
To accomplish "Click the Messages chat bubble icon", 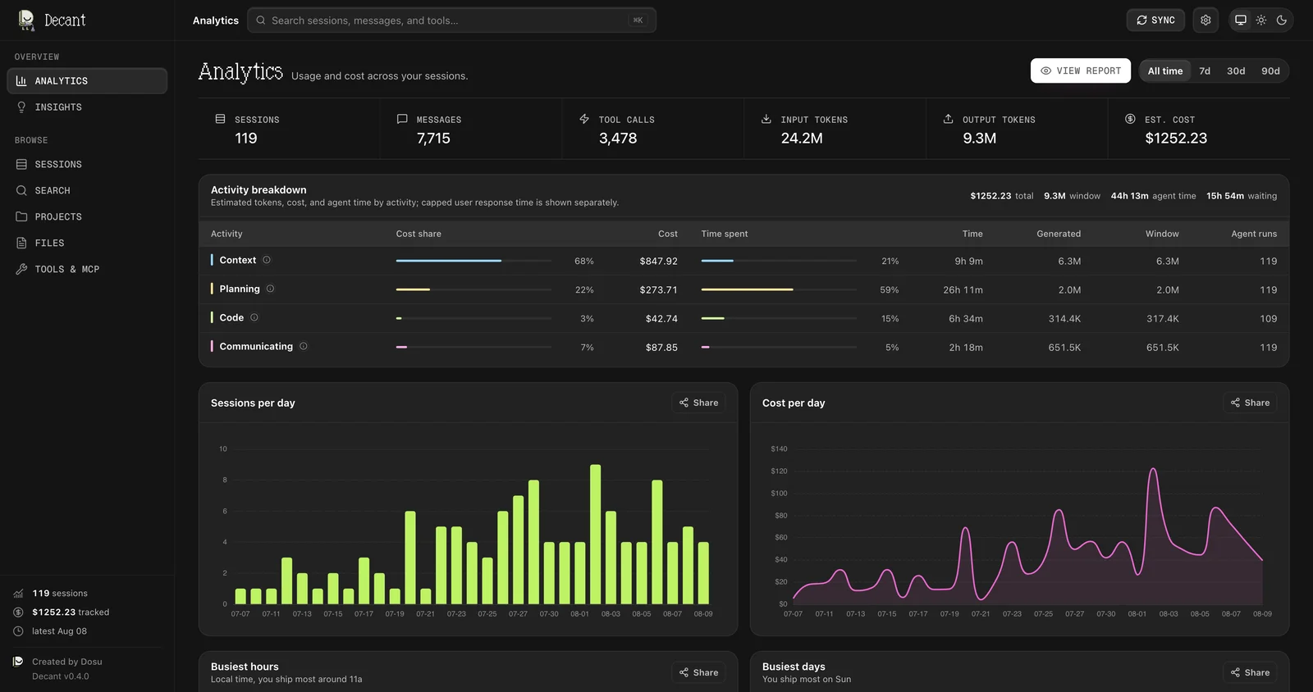I will (x=402, y=119).
